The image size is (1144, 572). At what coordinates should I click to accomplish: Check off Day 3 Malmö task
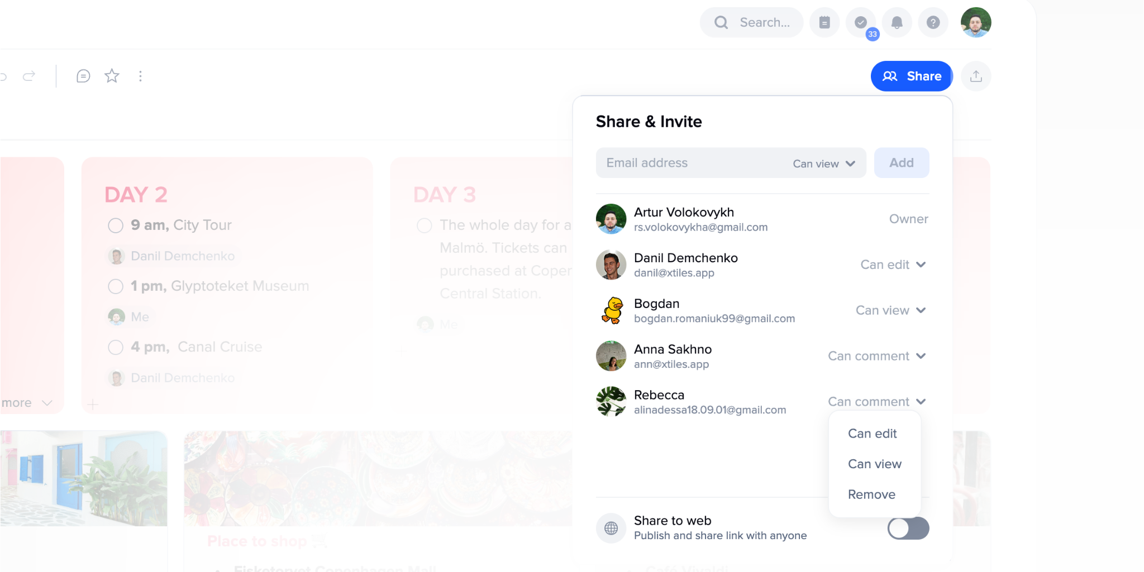pyautogui.click(x=425, y=225)
